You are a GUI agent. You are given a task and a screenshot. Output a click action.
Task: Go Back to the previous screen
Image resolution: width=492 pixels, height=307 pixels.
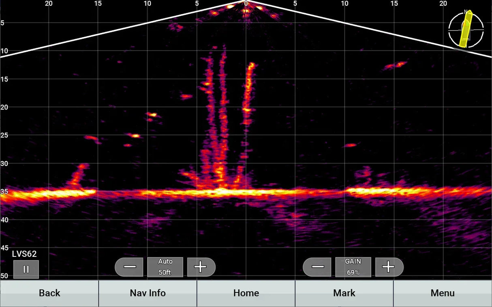tap(49, 293)
